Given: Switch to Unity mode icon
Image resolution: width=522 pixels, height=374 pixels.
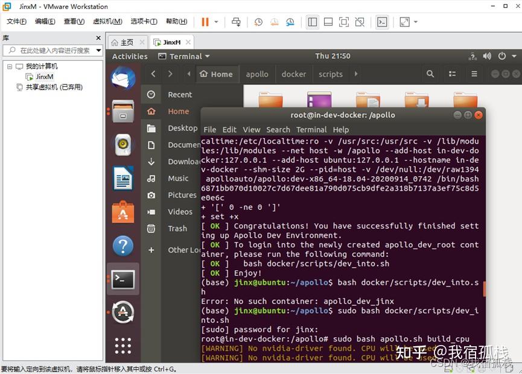Looking at the screenshot, I should 360,22.
